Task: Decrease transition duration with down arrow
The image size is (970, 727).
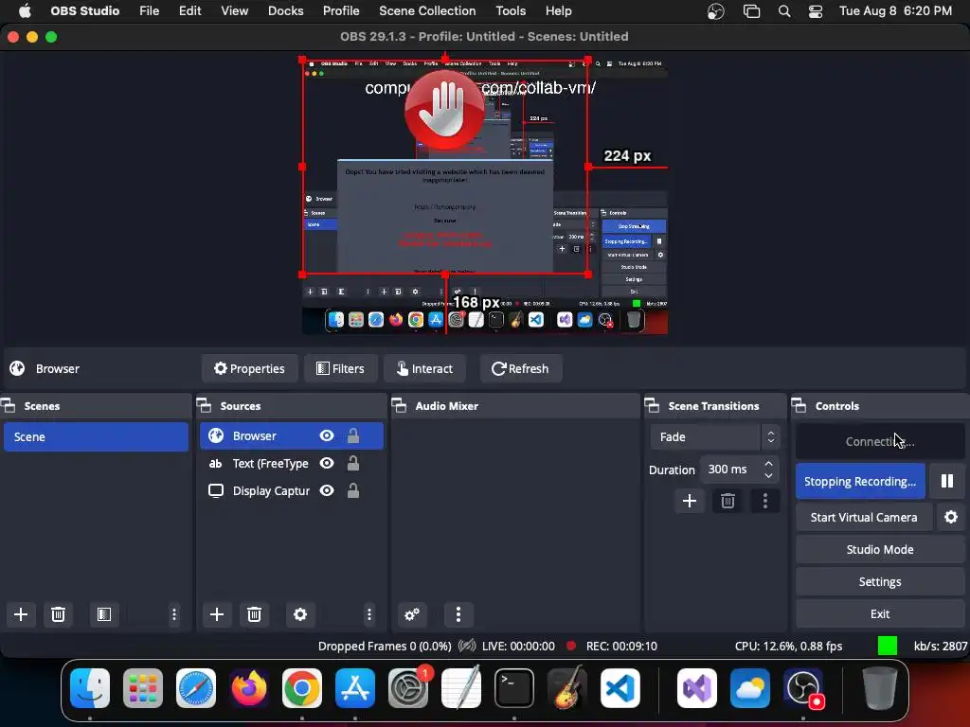Action: pyautogui.click(x=768, y=475)
